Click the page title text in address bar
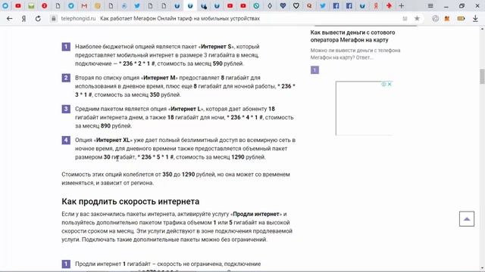Image resolution: width=485 pixels, height=272 pixels. point(180,18)
